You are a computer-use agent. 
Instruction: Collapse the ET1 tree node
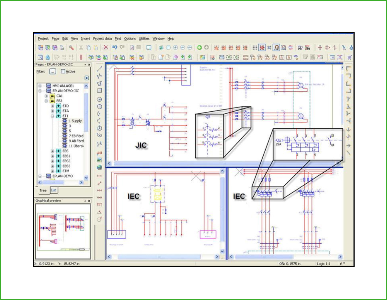53,116
